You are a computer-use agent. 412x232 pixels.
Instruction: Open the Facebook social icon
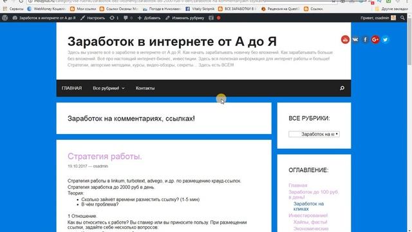coord(365,39)
